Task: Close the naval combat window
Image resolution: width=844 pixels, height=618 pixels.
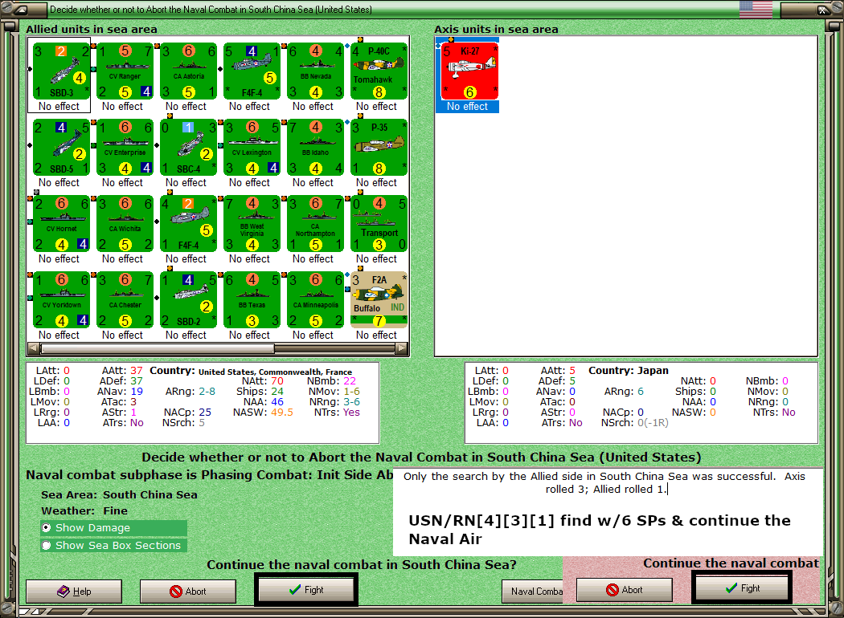Action: (x=822, y=9)
